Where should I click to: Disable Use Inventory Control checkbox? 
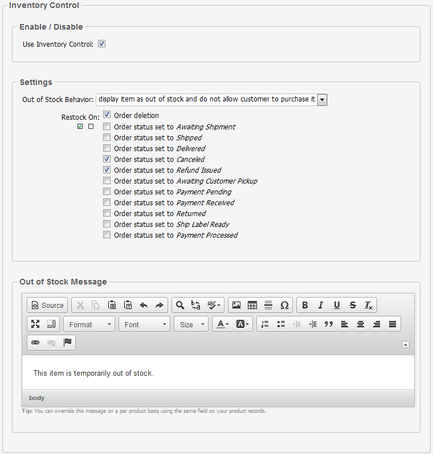point(102,44)
